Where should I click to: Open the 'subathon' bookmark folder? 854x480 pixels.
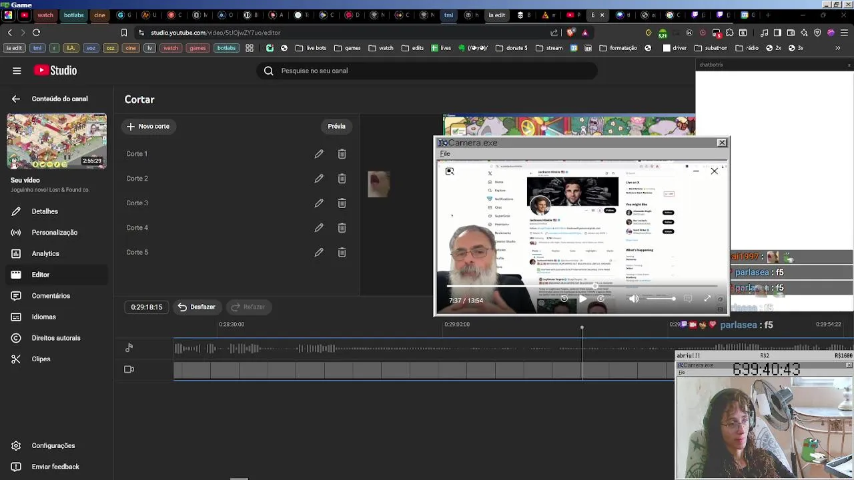pyautogui.click(x=711, y=48)
